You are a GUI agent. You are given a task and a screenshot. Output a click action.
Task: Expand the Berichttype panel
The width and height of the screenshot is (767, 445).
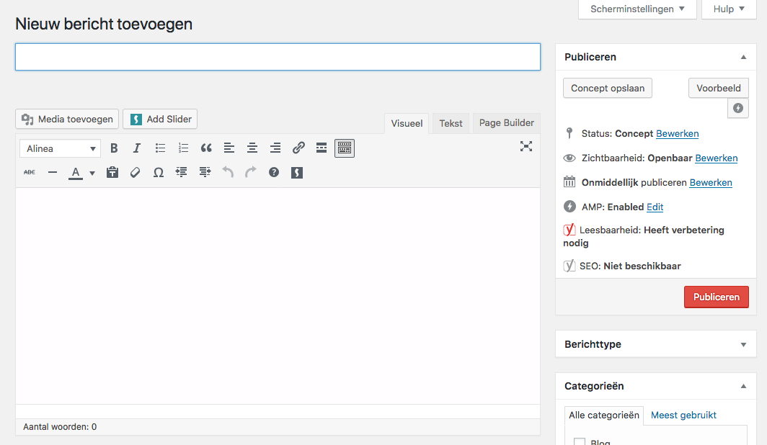pos(743,345)
